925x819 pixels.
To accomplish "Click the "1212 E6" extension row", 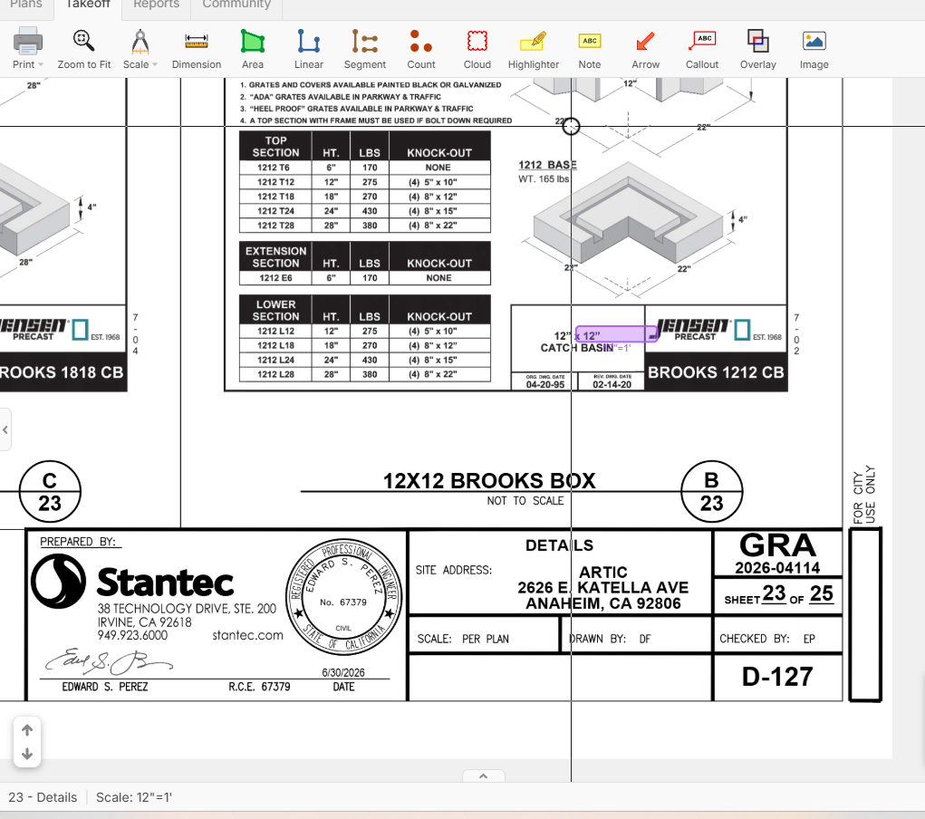I will [364, 278].
